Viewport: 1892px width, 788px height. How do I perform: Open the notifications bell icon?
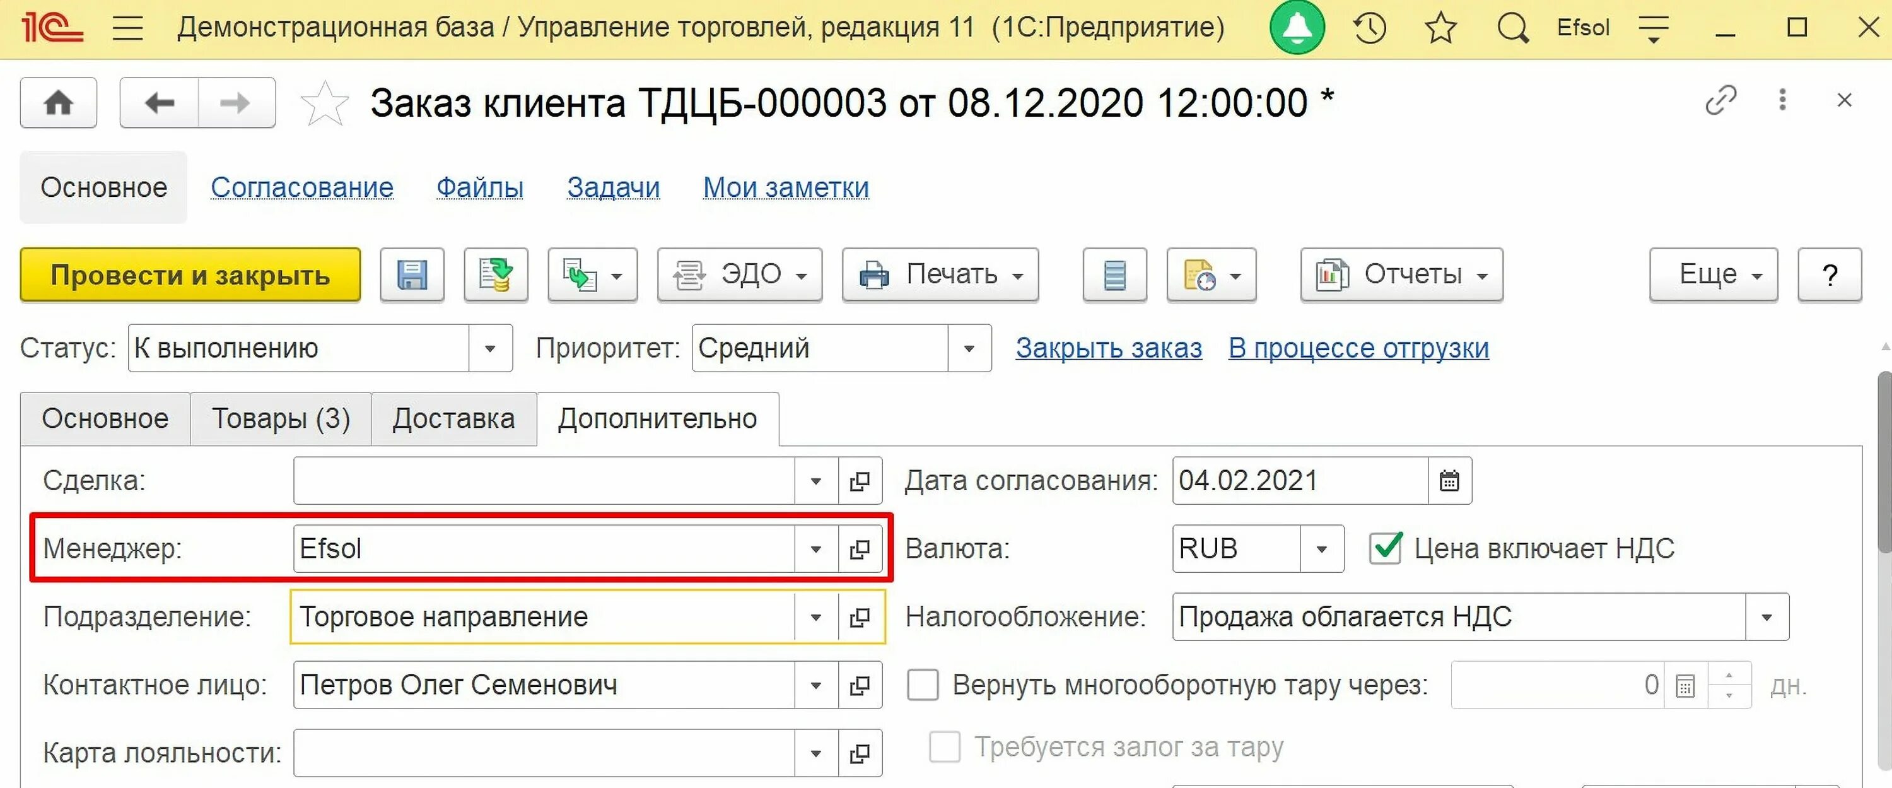tap(1297, 27)
